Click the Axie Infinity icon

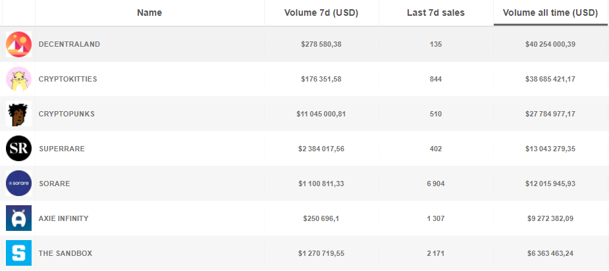tap(18, 218)
